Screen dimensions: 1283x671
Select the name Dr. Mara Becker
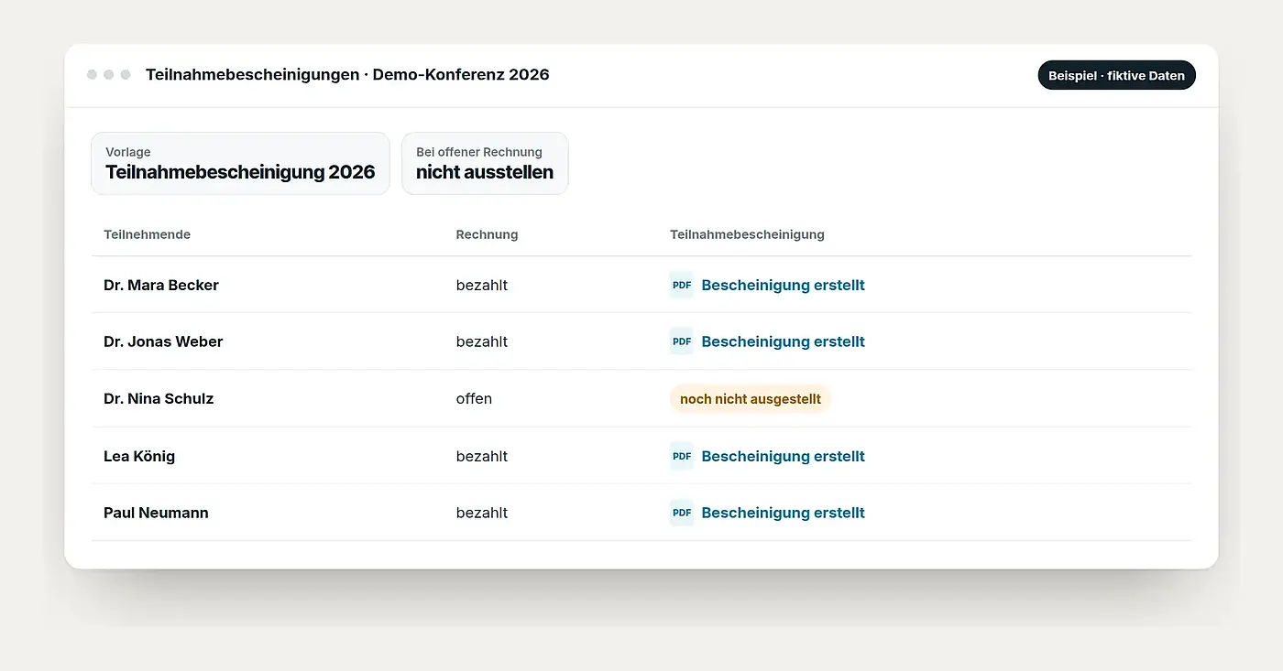coord(161,285)
